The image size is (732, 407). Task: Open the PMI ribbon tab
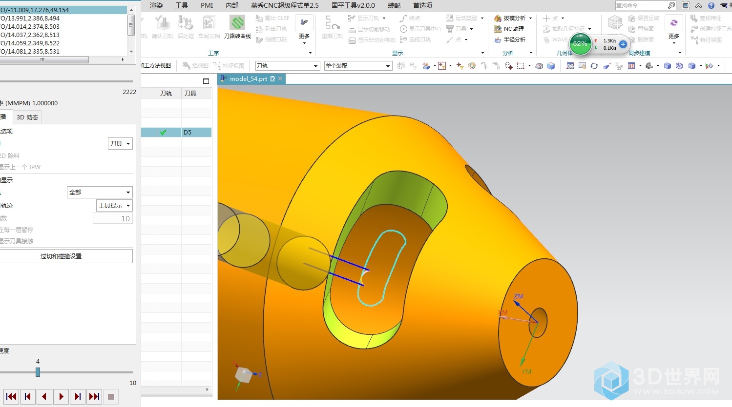pos(207,5)
